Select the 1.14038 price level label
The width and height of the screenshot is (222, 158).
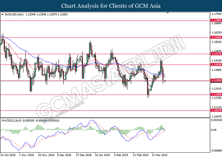216,64
